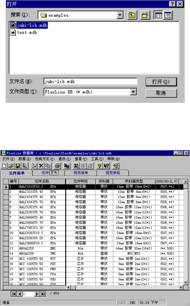Open the 数据(D) menu
Screen dimensions: 190x306
(x=25, y=159)
